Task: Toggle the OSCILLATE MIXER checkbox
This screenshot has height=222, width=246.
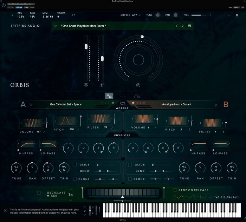Action: (39, 193)
